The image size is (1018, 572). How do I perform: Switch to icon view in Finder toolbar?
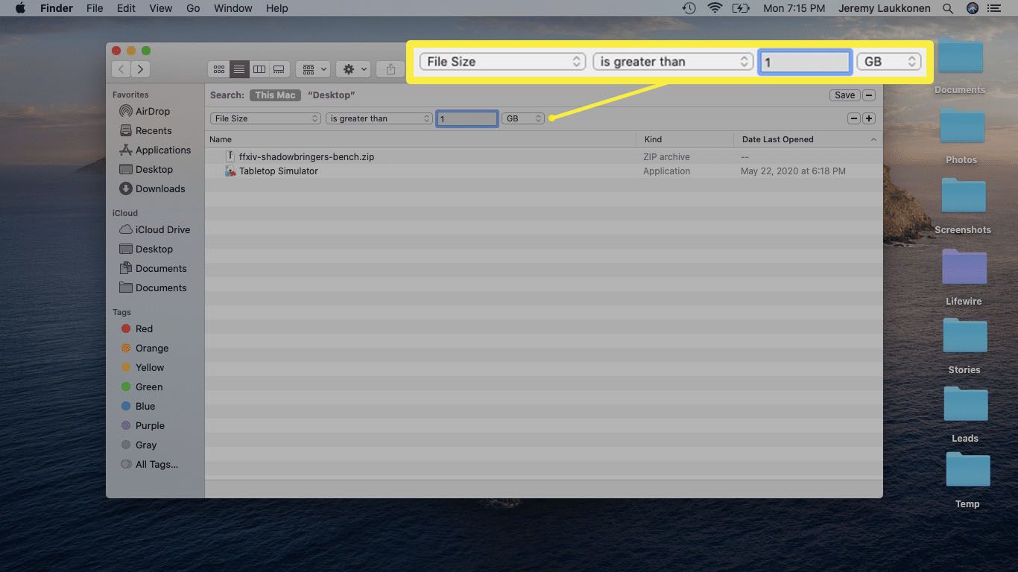coord(219,69)
